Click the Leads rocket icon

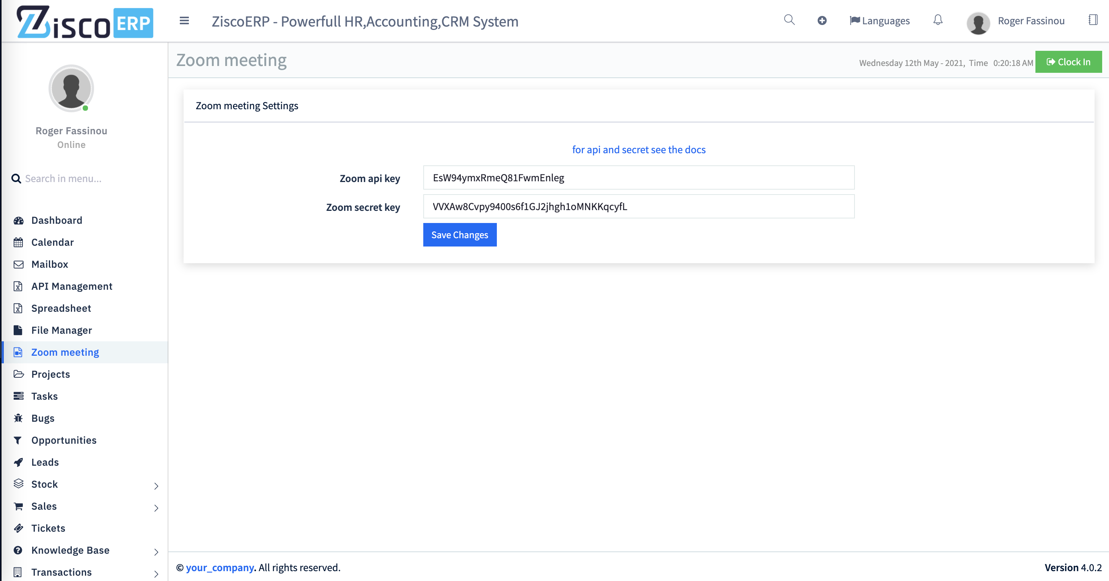18,462
